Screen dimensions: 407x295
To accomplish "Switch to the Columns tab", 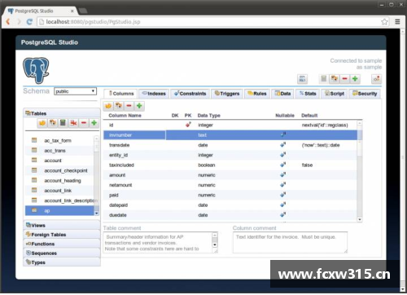I will (120, 94).
